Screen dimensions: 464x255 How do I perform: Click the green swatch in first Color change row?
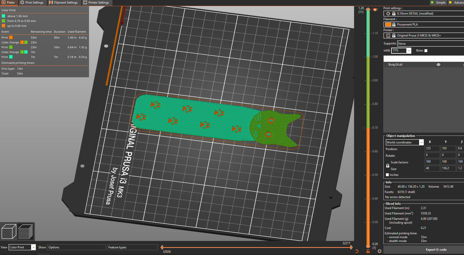26,42
